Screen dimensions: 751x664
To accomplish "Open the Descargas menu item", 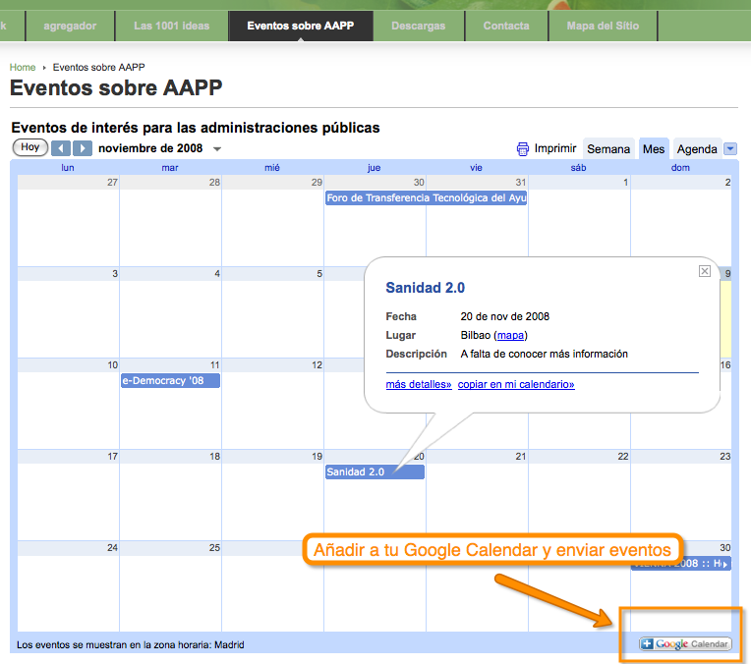I will click(418, 26).
